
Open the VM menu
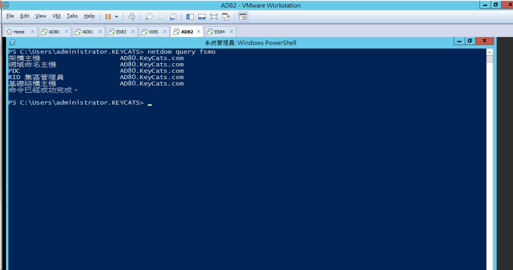(56, 16)
